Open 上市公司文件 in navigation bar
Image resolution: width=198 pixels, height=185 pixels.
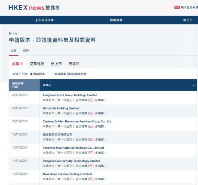44,20
